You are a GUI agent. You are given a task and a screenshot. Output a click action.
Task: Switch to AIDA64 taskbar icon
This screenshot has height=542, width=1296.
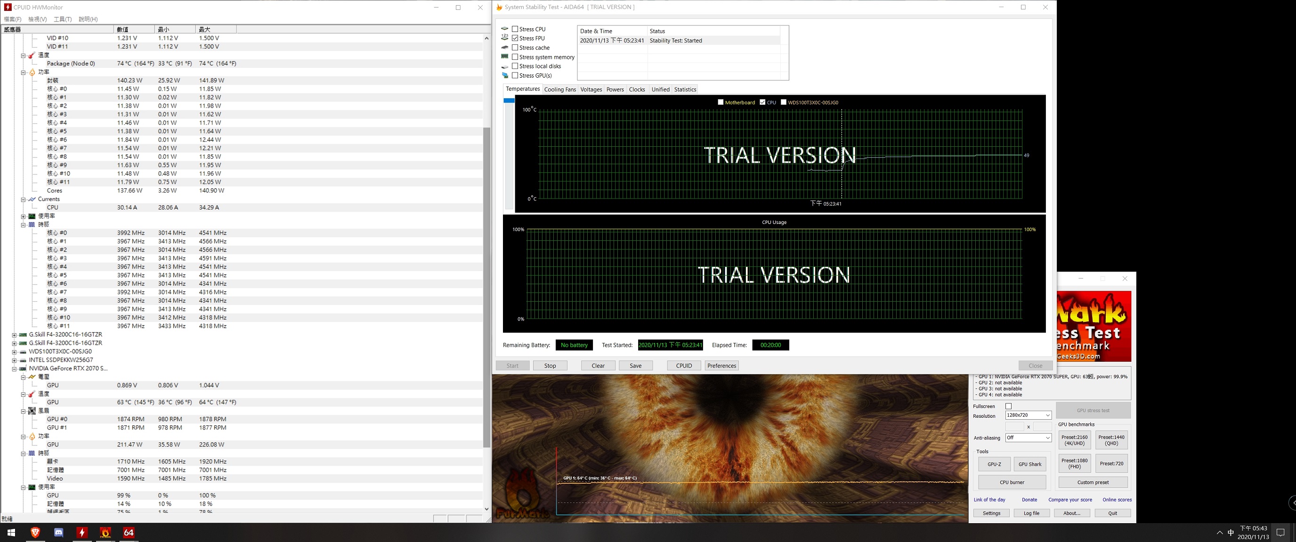click(x=129, y=533)
